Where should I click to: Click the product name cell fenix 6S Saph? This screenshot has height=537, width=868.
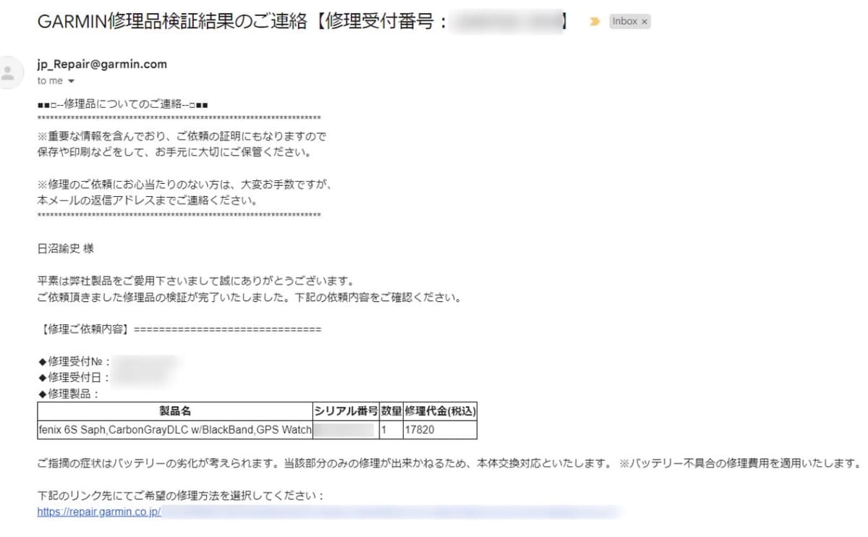(x=175, y=430)
